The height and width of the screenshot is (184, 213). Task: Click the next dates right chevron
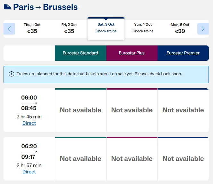coord(203,29)
